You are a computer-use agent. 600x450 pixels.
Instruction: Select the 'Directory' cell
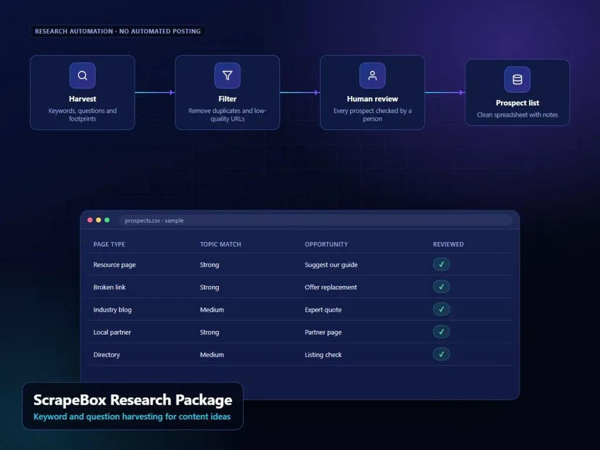tap(107, 354)
